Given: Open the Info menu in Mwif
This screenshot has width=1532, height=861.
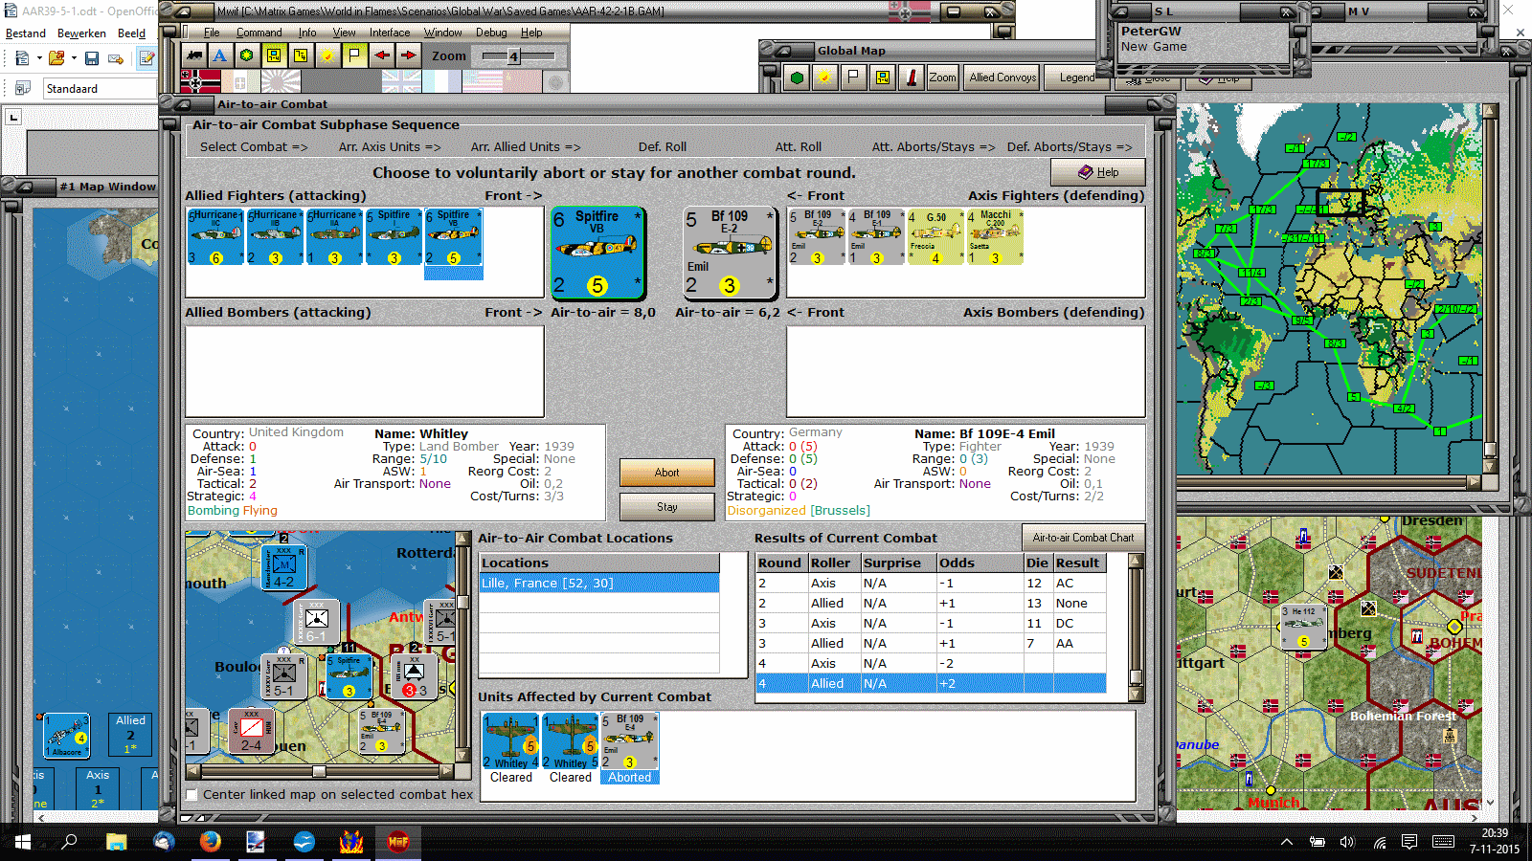Looking at the screenshot, I should coord(306,33).
